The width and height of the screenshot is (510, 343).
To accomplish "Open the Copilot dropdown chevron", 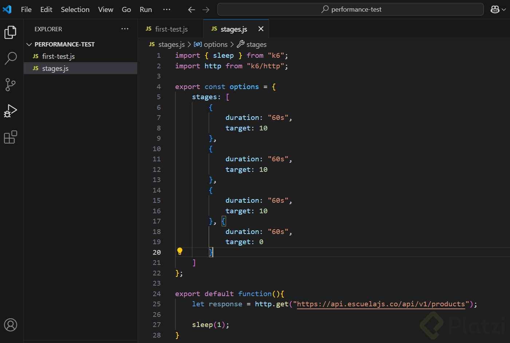I will [x=504, y=10].
